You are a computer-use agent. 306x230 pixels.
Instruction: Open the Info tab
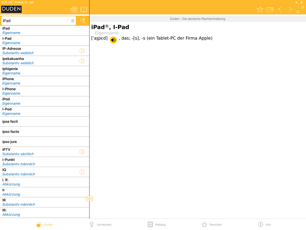pos(264,224)
